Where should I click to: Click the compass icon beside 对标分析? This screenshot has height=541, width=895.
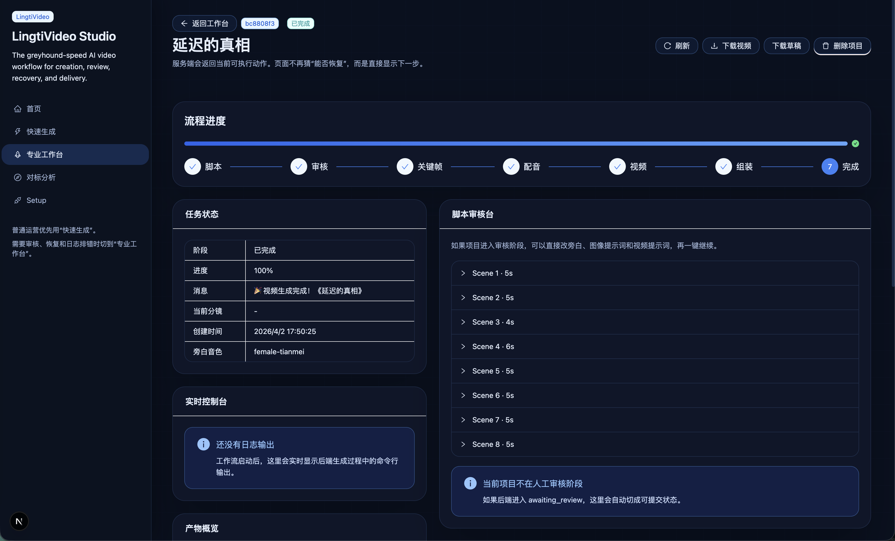(x=17, y=177)
